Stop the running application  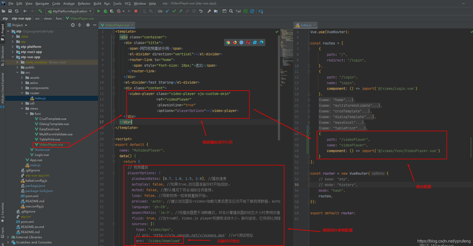(x=136, y=11)
